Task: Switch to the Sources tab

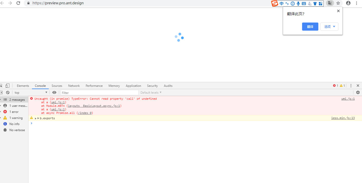Action: pyautogui.click(x=57, y=86)
